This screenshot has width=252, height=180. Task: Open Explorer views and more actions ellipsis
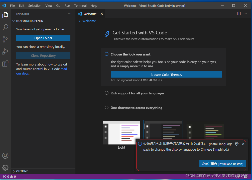tap(70, 14)
